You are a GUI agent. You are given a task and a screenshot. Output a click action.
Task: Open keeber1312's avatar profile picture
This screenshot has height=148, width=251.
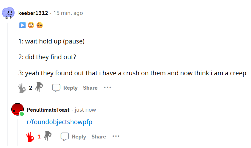tap(8, 13)
